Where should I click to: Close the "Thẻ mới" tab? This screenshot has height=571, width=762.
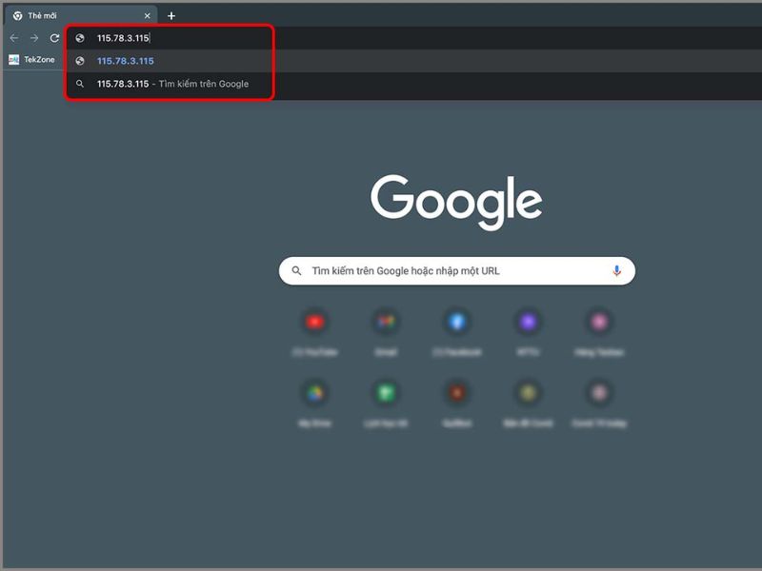click(x=148, y=16)
